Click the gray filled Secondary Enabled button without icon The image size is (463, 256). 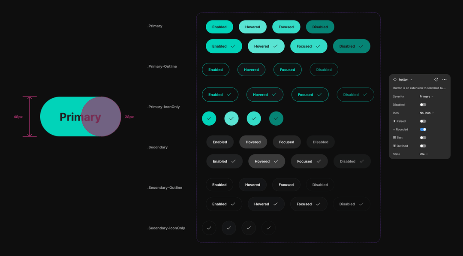click(220, 142)
